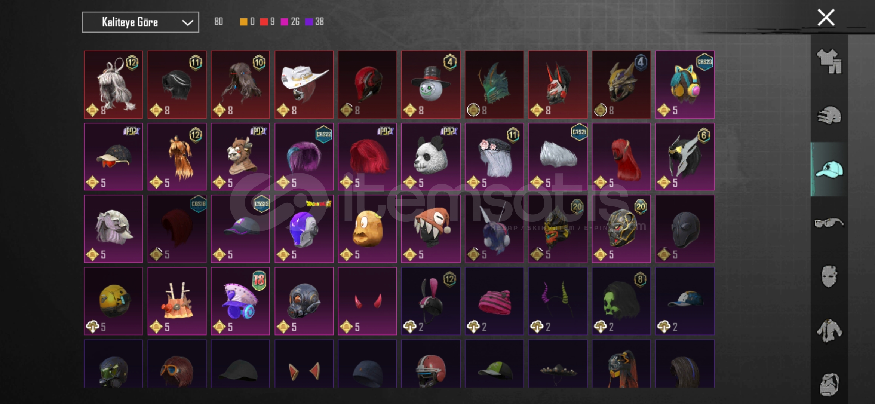This screenshot has height=404, width=875.
Task: Choose the potato head mask item
Action: (x=367, y=229)
